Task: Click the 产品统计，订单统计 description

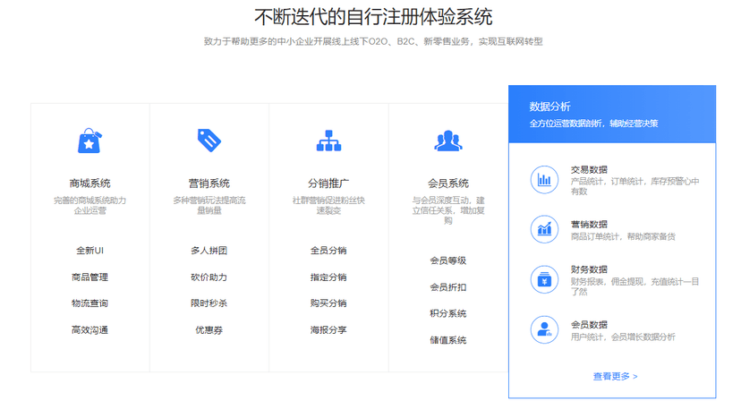Action: point(635,186)
